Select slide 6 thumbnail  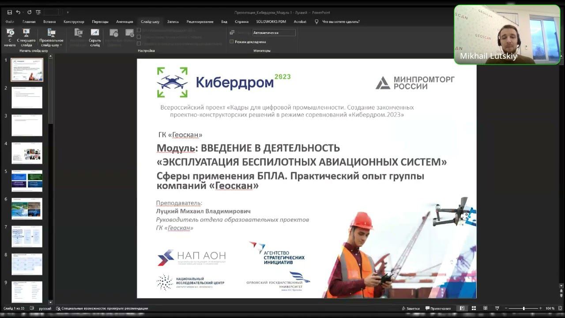click(x=27, y=208)
